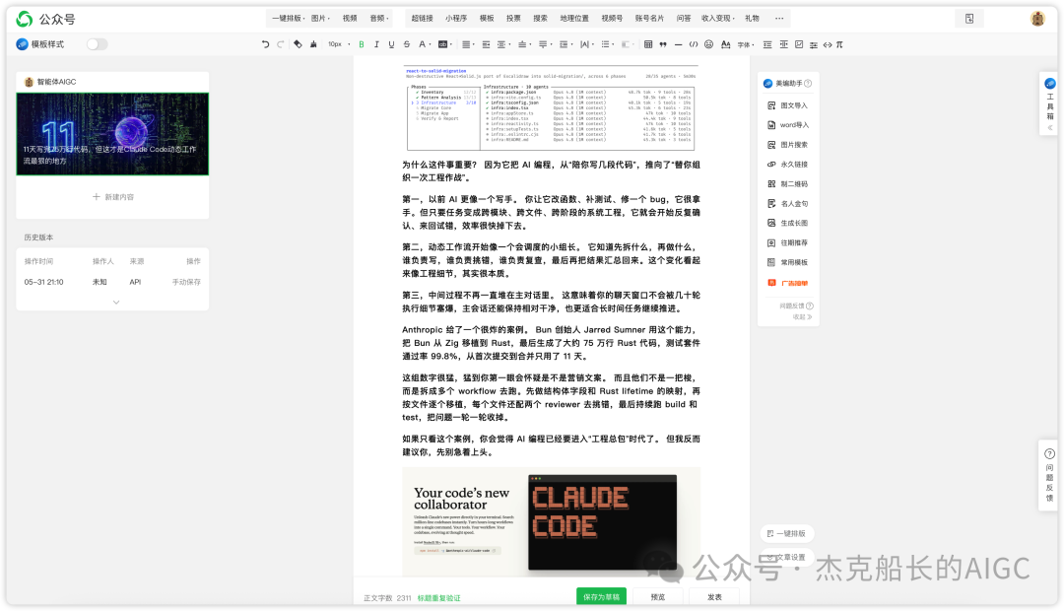Click the Claude Code image in article
The image size is (1064, 611).
(551, 522)
